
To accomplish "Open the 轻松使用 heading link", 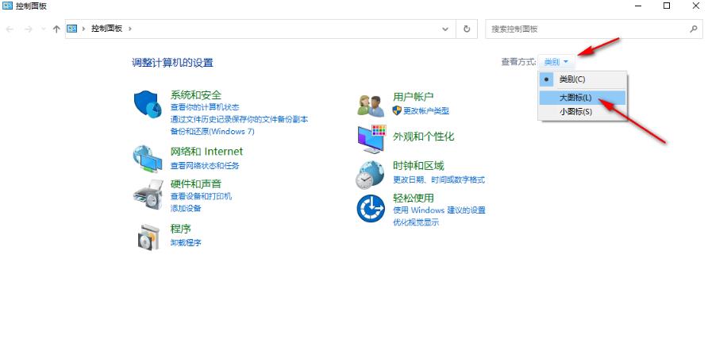I will coord(414,198).
